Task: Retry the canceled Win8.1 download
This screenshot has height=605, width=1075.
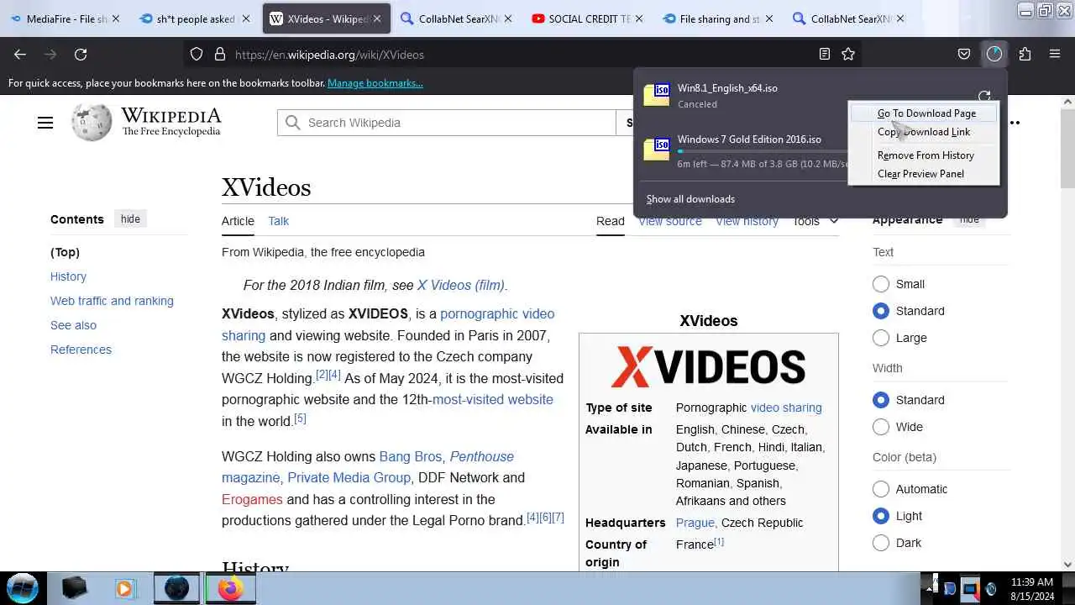Action: [984, 96]
